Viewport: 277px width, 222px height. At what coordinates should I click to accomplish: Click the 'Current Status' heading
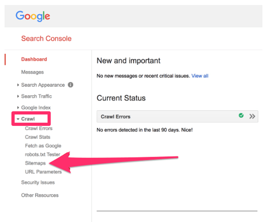121,98
